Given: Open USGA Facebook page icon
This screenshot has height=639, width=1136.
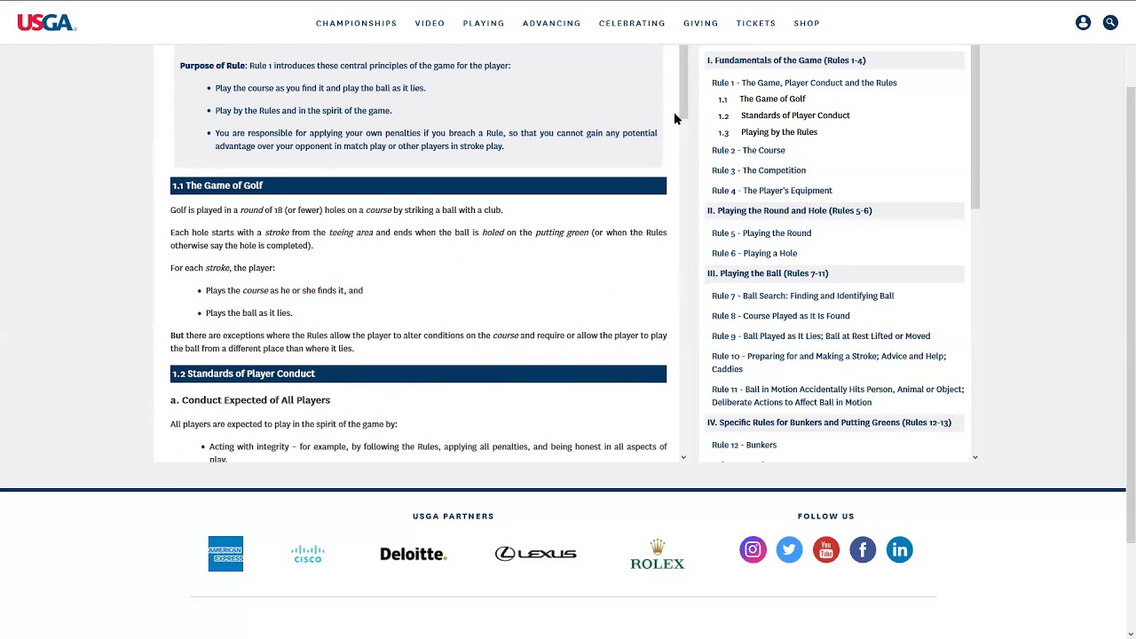Looking at the screenshot, I should point(863,550).
